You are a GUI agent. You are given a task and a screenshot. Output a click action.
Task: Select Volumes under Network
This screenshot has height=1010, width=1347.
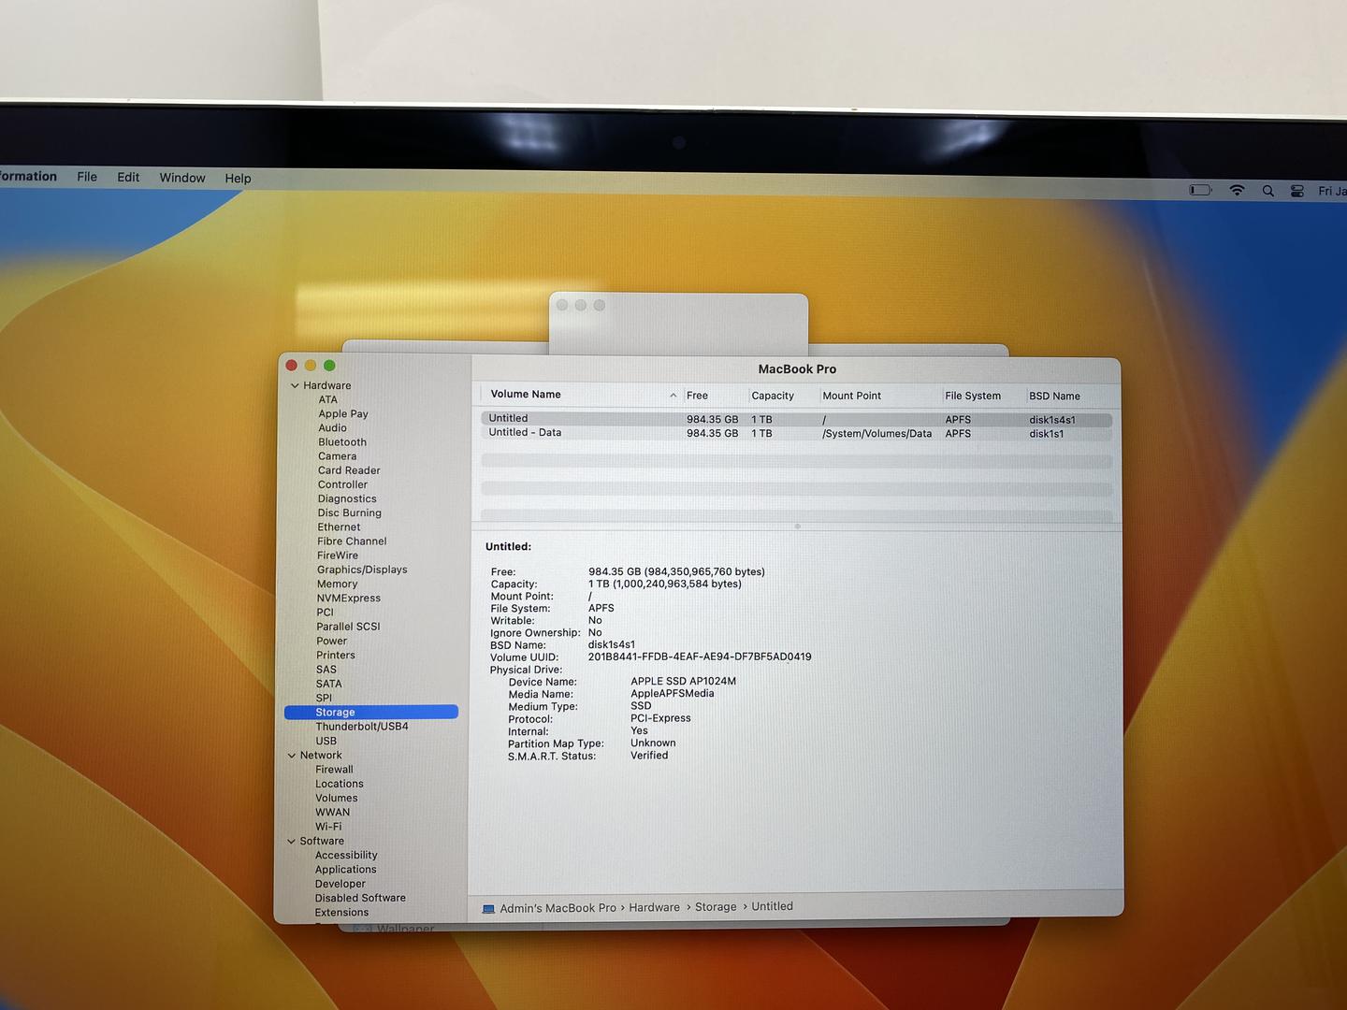click(337, 798)
